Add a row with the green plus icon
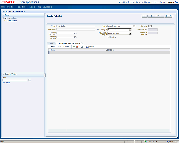179x143 pixels. click(x=74, y=47)
